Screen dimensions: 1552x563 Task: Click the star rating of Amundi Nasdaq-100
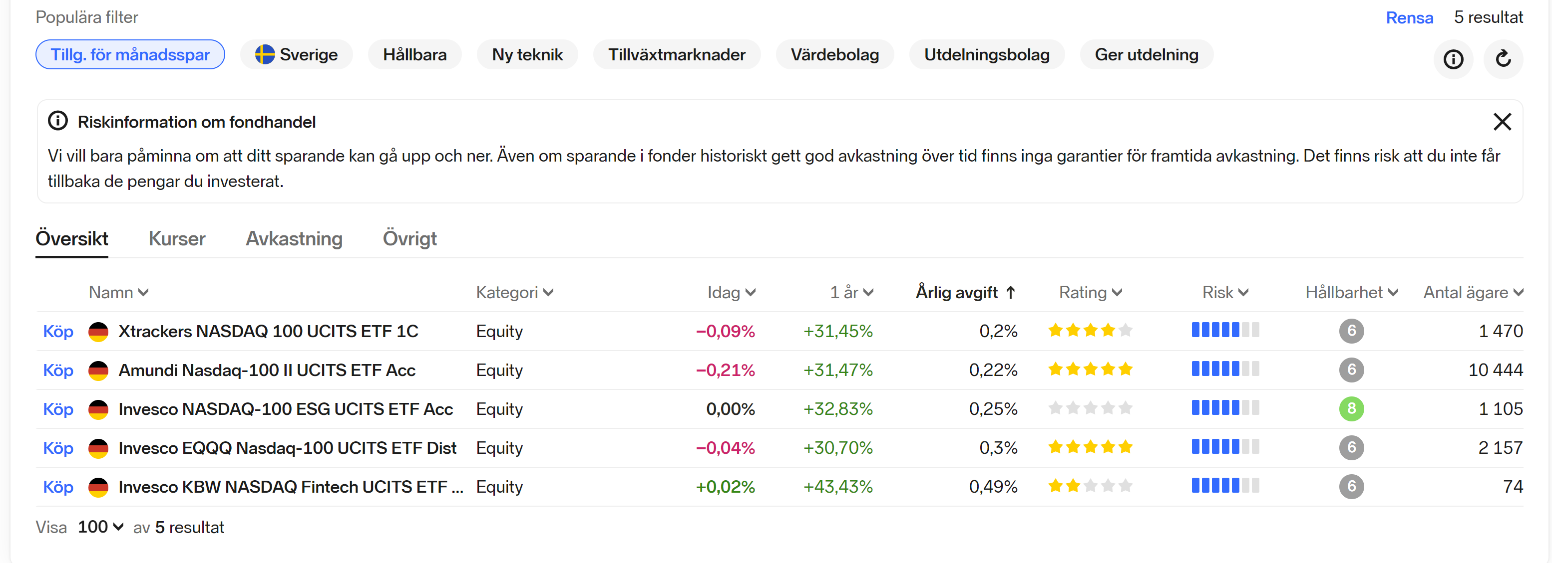pyautogui.click(x=1090, y=370)
